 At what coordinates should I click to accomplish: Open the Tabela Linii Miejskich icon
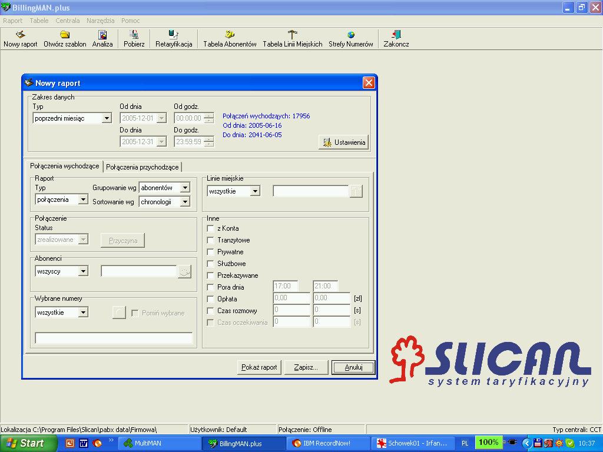coord(292,39)
